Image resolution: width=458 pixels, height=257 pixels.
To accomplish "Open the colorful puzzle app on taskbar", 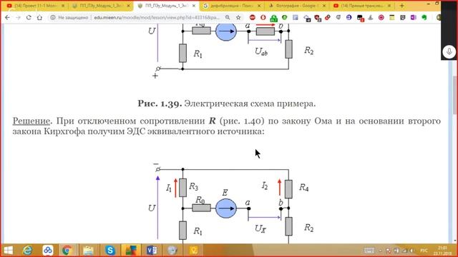I will click(x=131, y=251).
